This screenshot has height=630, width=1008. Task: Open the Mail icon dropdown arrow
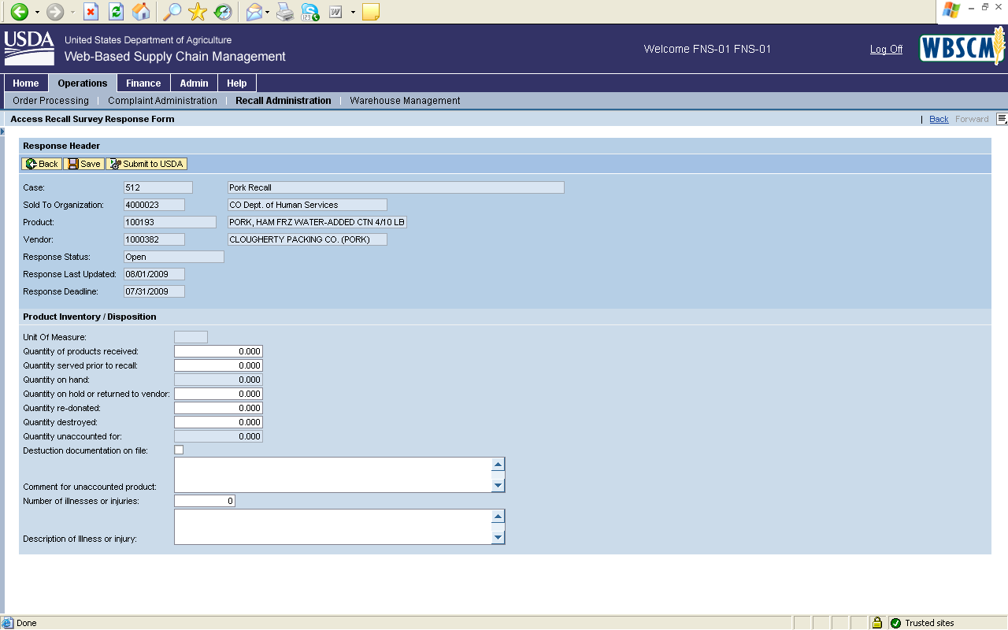(x=268, y=13)
